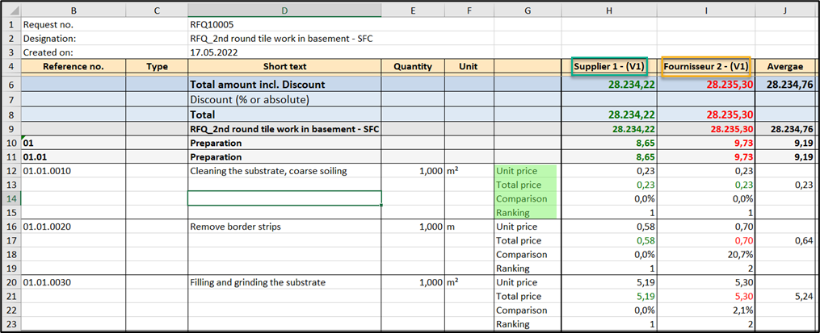820x333 pixels.
Task: Click the 2,1% comparison value
Action: pos(742,310)
